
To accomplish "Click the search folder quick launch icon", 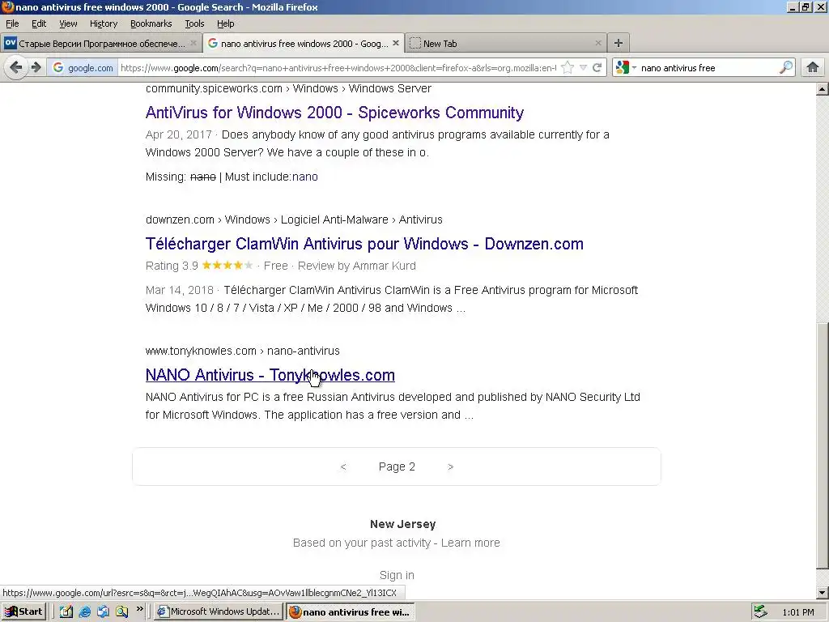I will coord(122,612).
